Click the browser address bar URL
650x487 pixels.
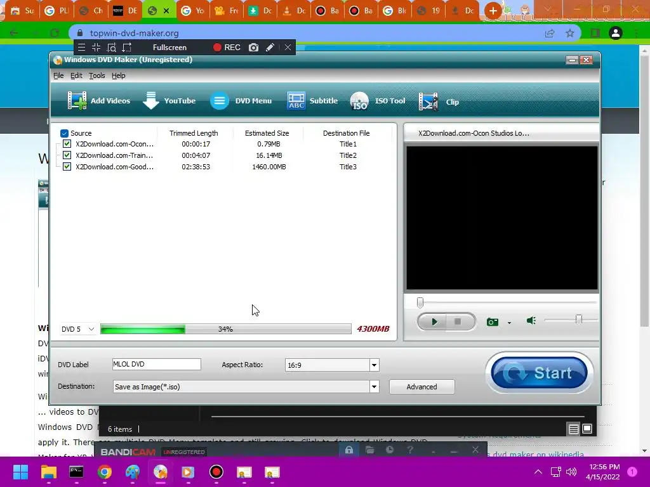(135, 33)
